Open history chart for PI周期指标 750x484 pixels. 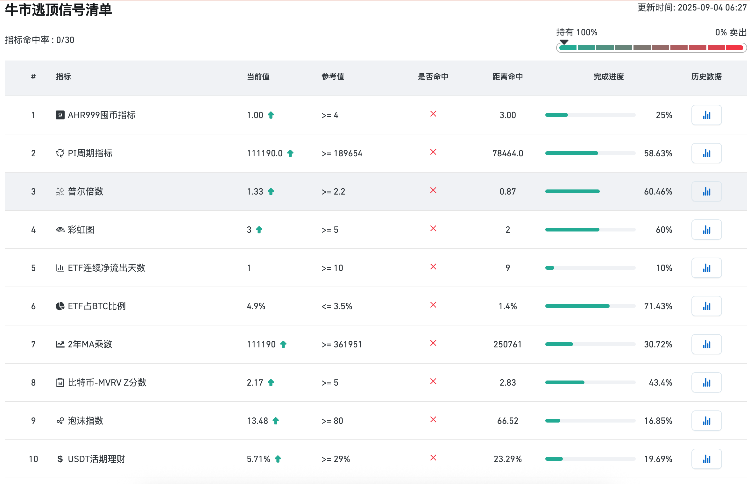tap(706, 153)
